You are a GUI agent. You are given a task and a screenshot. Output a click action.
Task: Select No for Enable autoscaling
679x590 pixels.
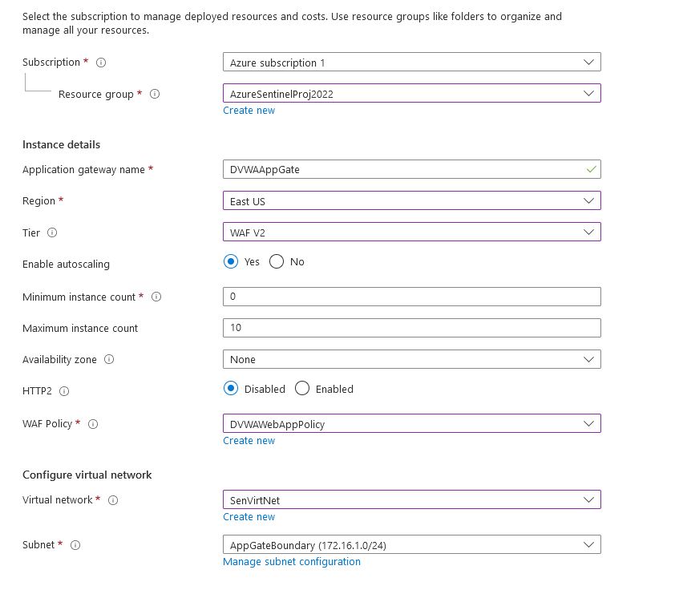point(277,261)
